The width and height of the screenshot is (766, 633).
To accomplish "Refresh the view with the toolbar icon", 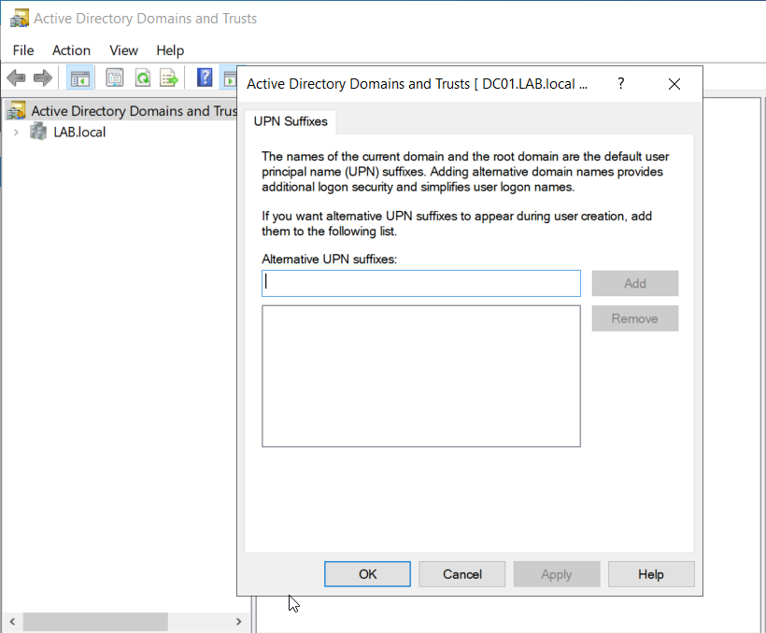I will [143, 77].
